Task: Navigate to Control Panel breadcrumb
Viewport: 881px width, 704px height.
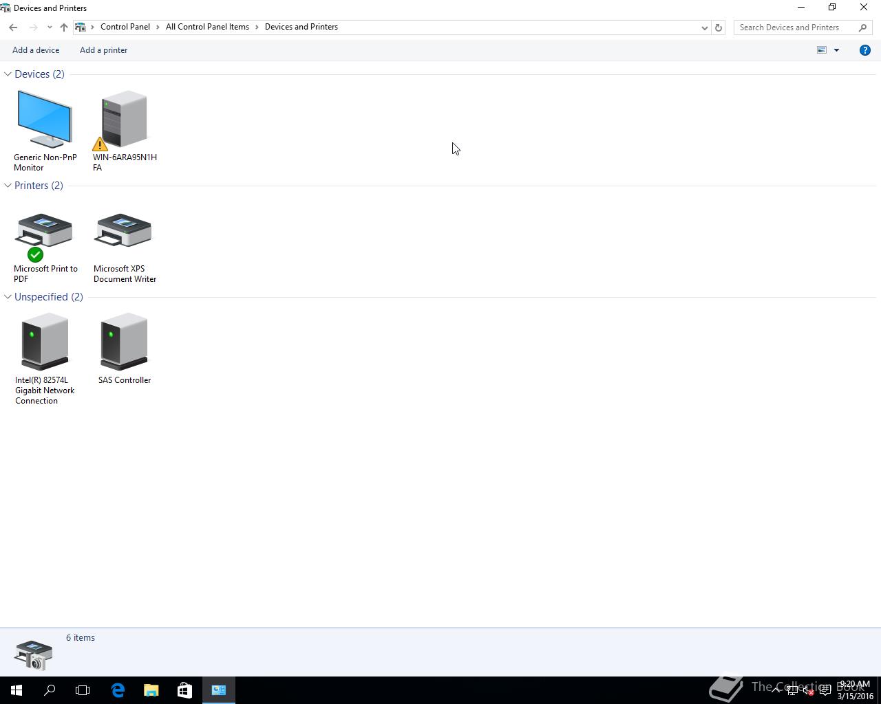Action: (125, 27)
